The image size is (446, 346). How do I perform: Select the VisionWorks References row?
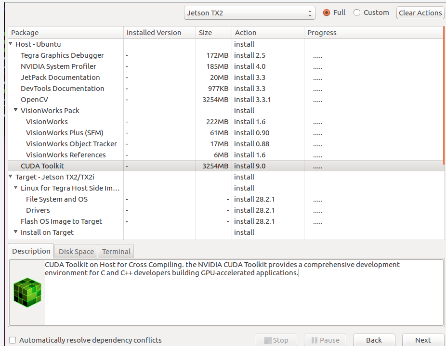coord(226,155)
